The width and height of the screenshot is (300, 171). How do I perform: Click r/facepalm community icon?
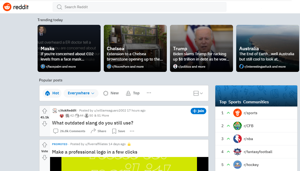(43, 66)
